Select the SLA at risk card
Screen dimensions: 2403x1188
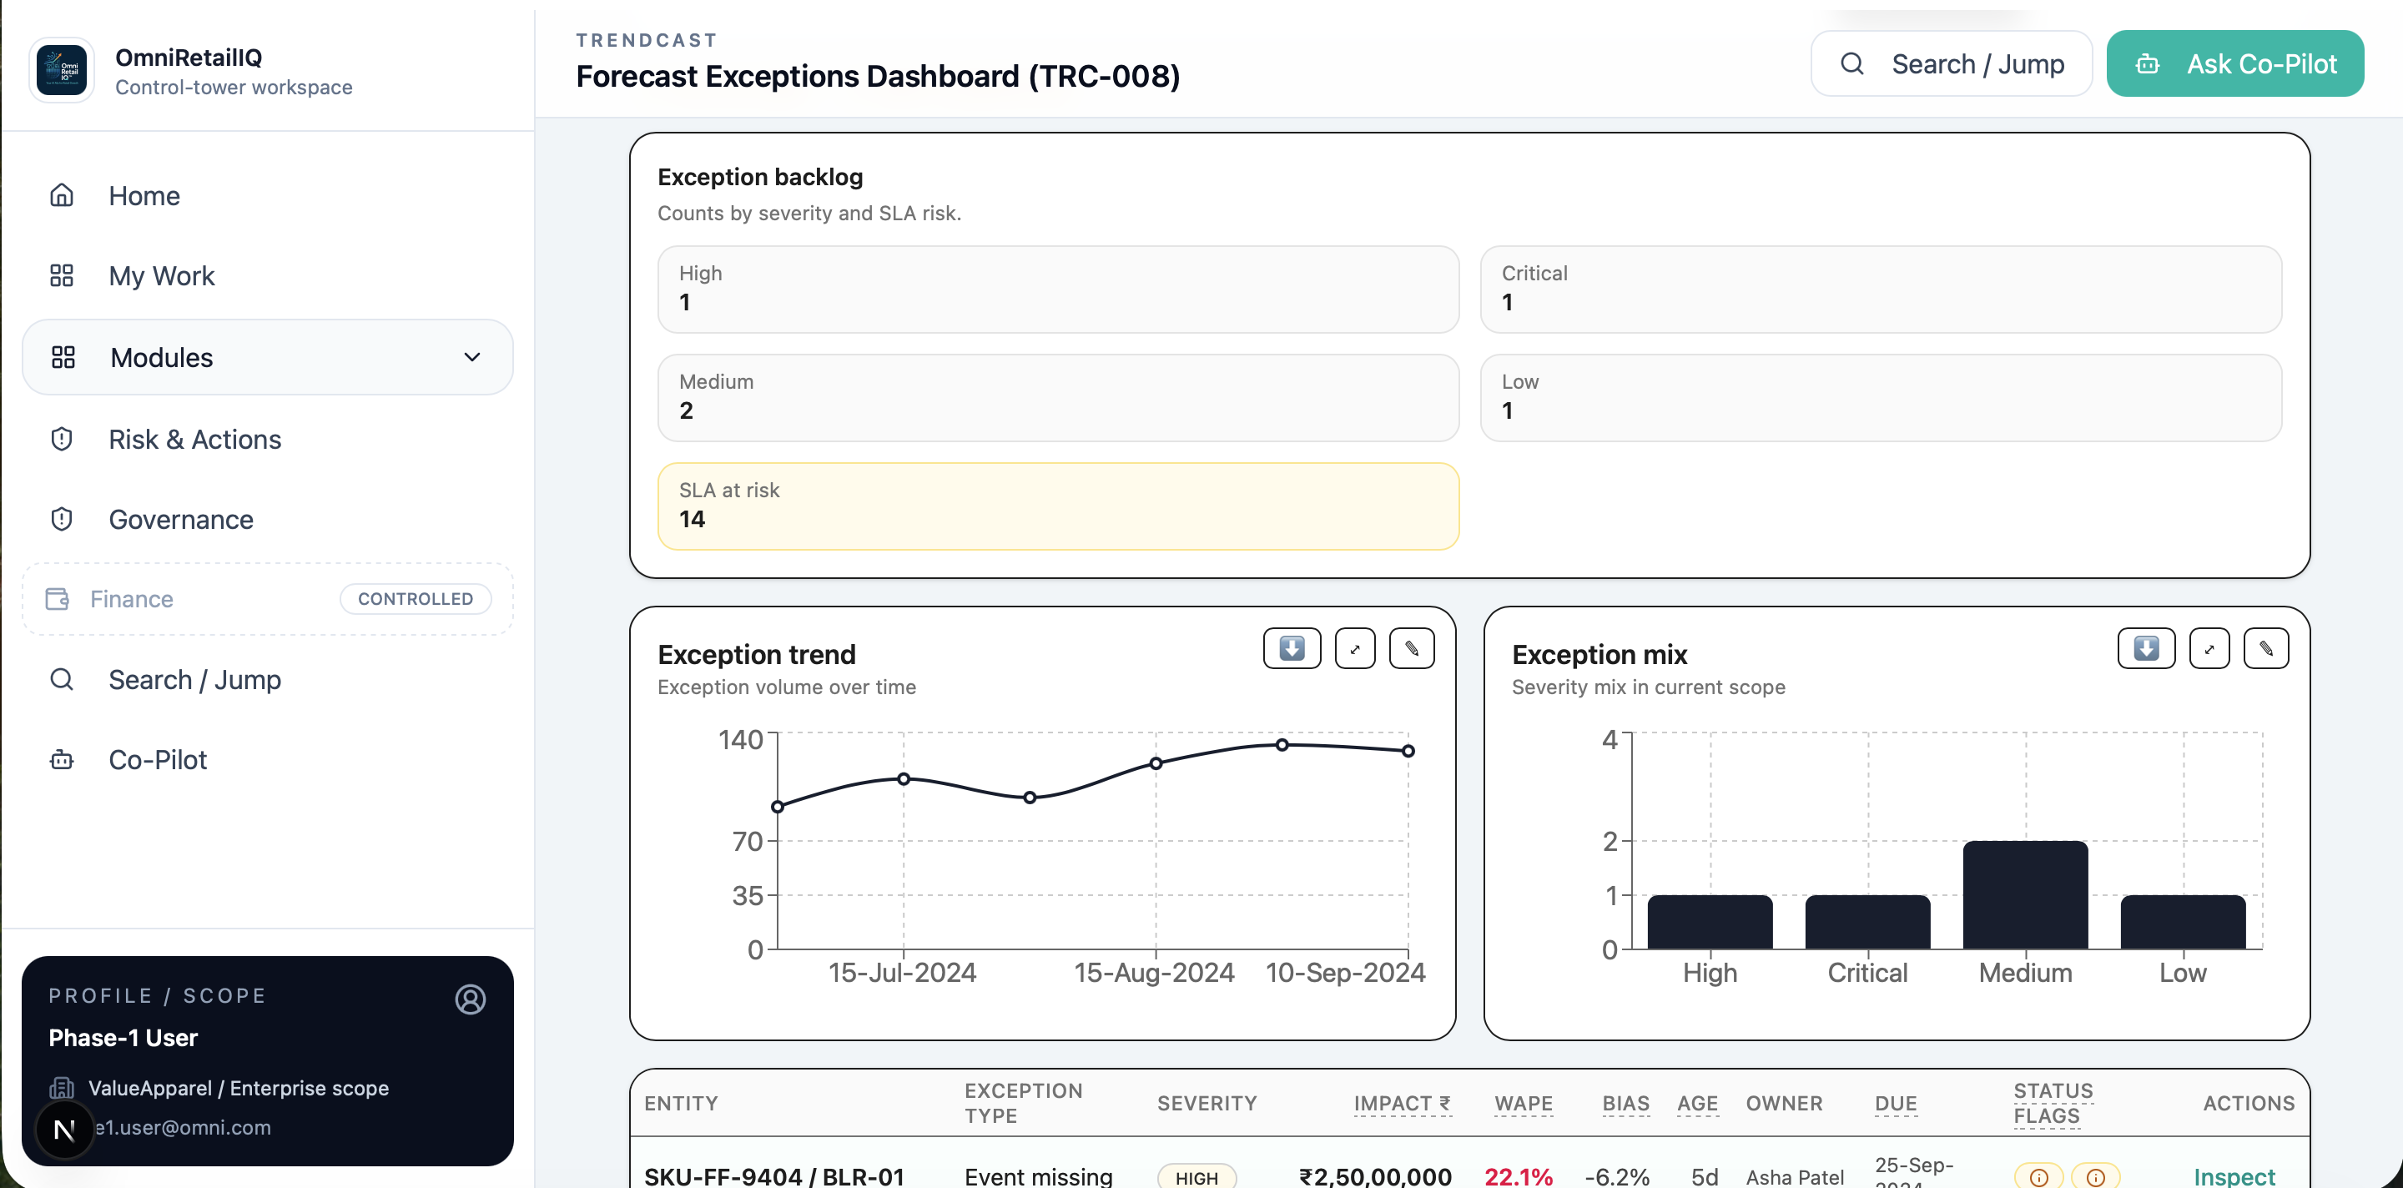coord(1058,506)
